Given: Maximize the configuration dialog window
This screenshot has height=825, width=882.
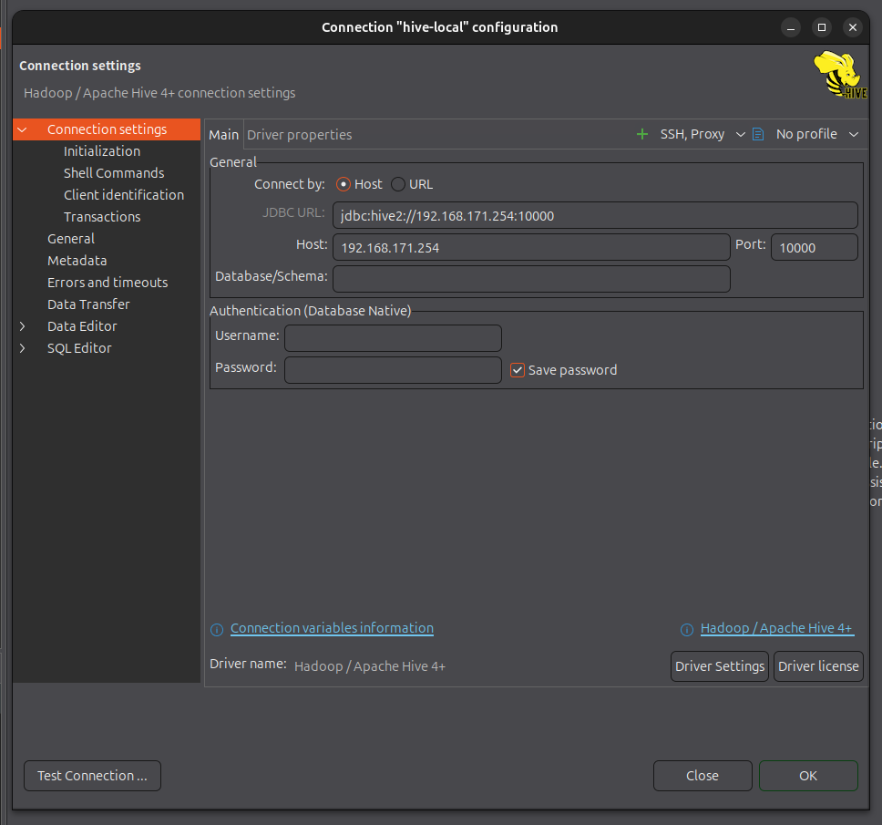Looking at the screenshot, I should pyautogui.click(x=822, y=27).
